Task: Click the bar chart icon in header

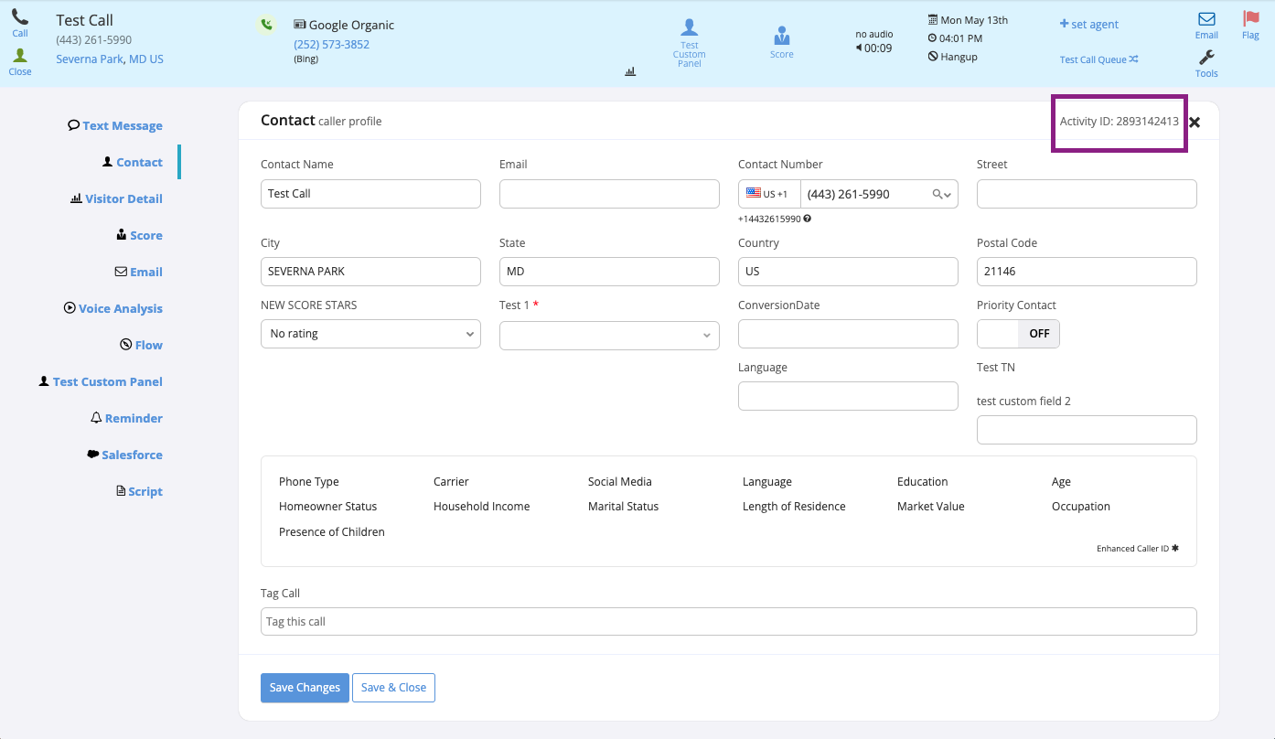Action: (630, 71)
